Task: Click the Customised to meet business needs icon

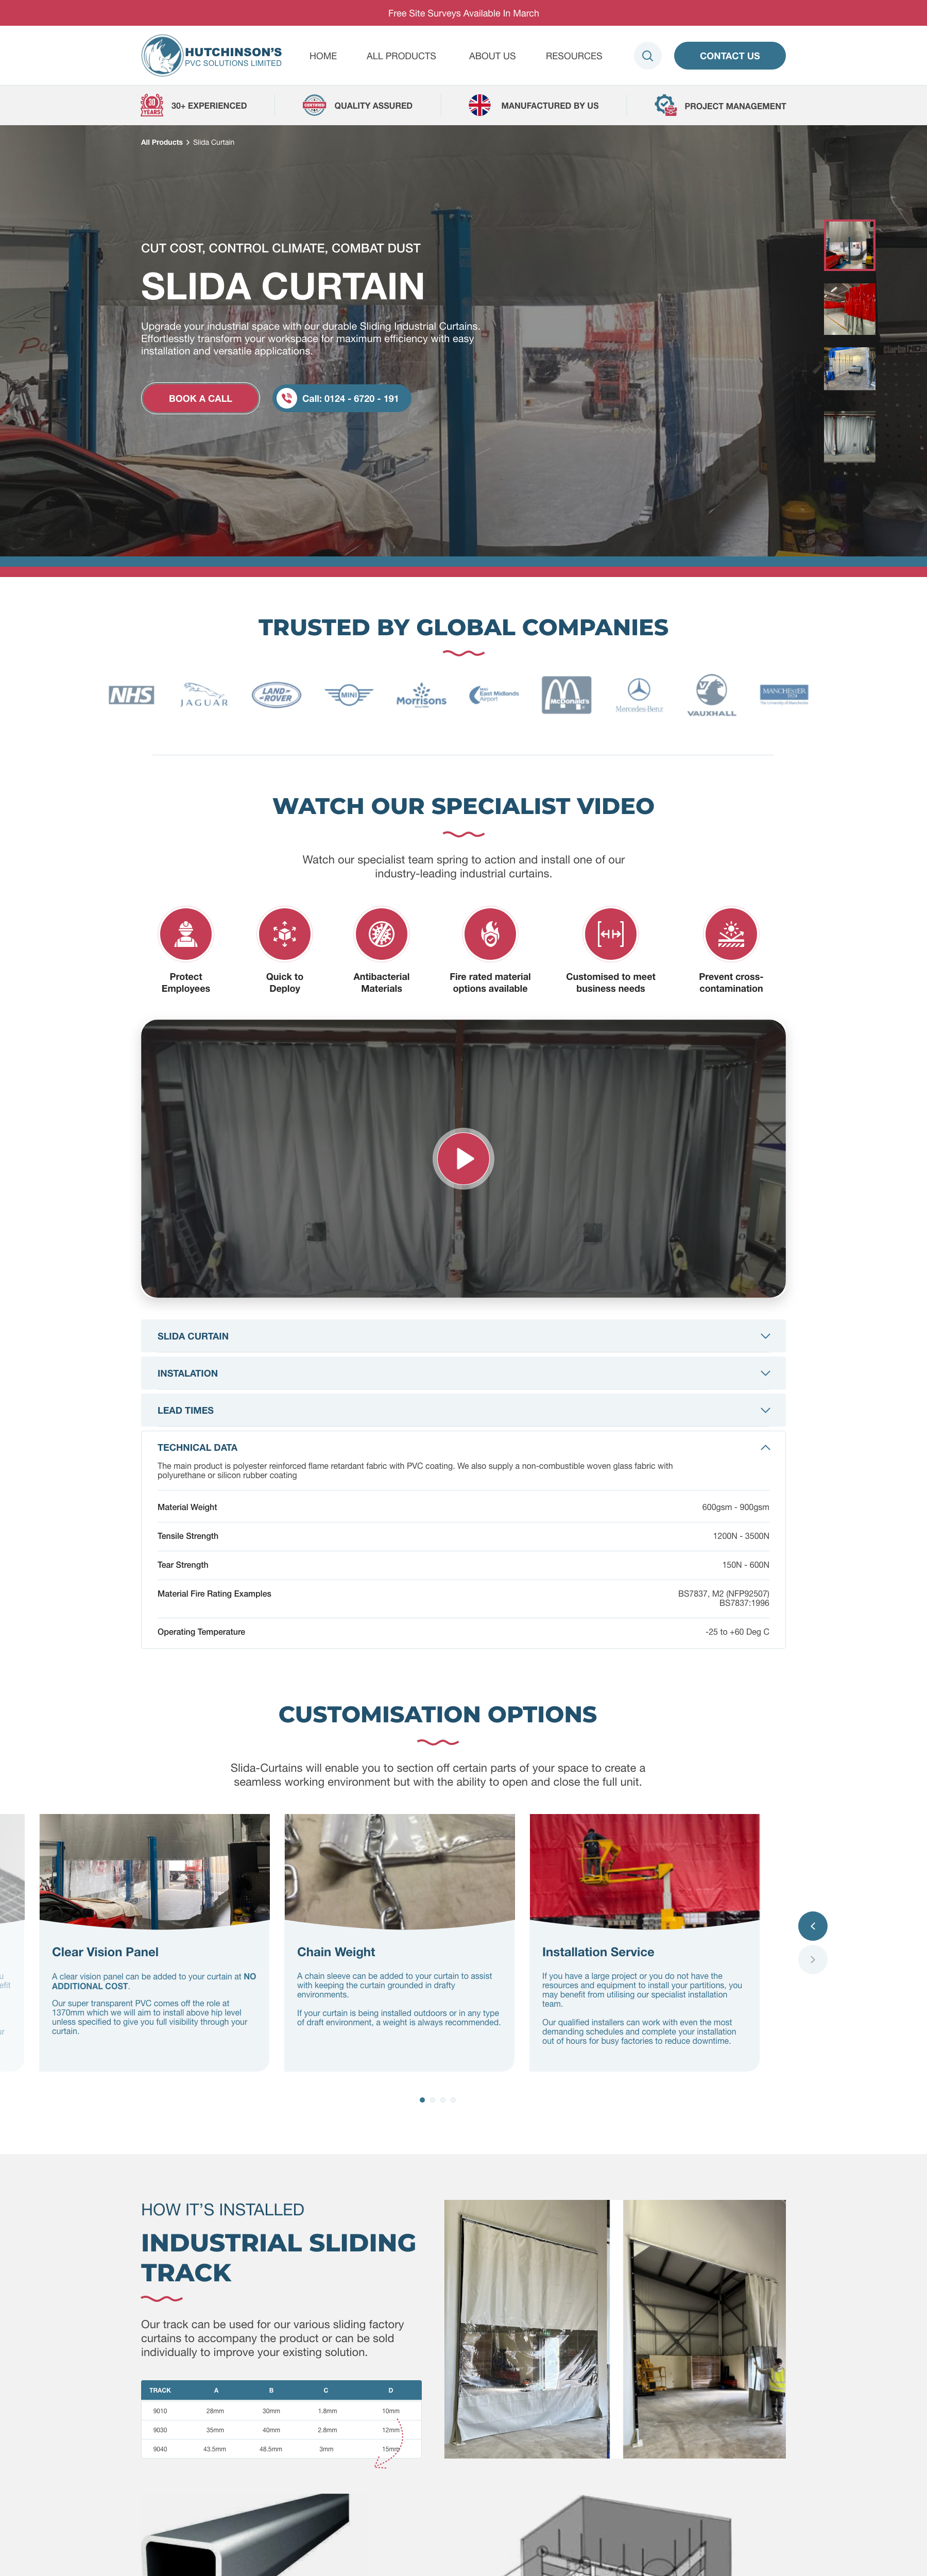Action: click(611, 934)
